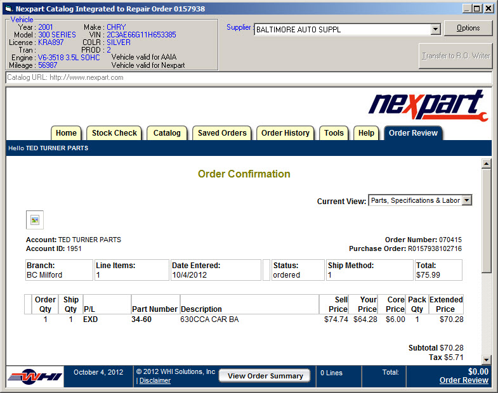Open the Disclaimer link
This screenshot has width=498, height=393.
pyautogui.click(x=155, y=380)
